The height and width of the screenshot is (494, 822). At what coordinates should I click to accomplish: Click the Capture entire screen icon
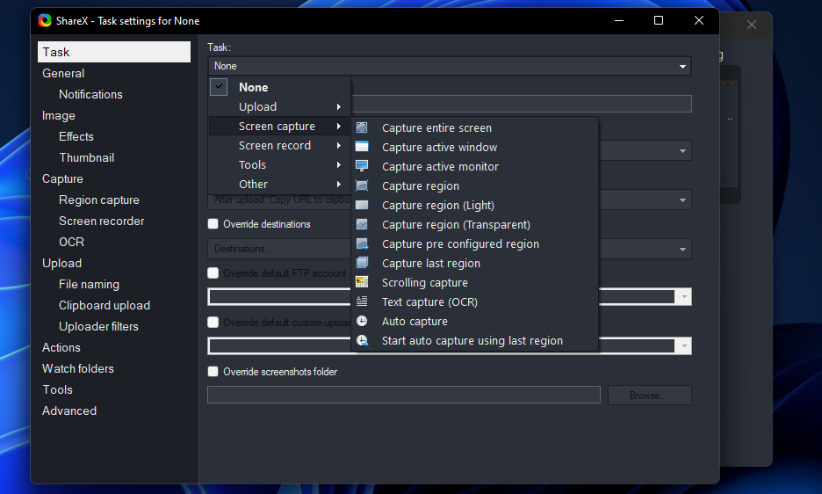(362, 127)
